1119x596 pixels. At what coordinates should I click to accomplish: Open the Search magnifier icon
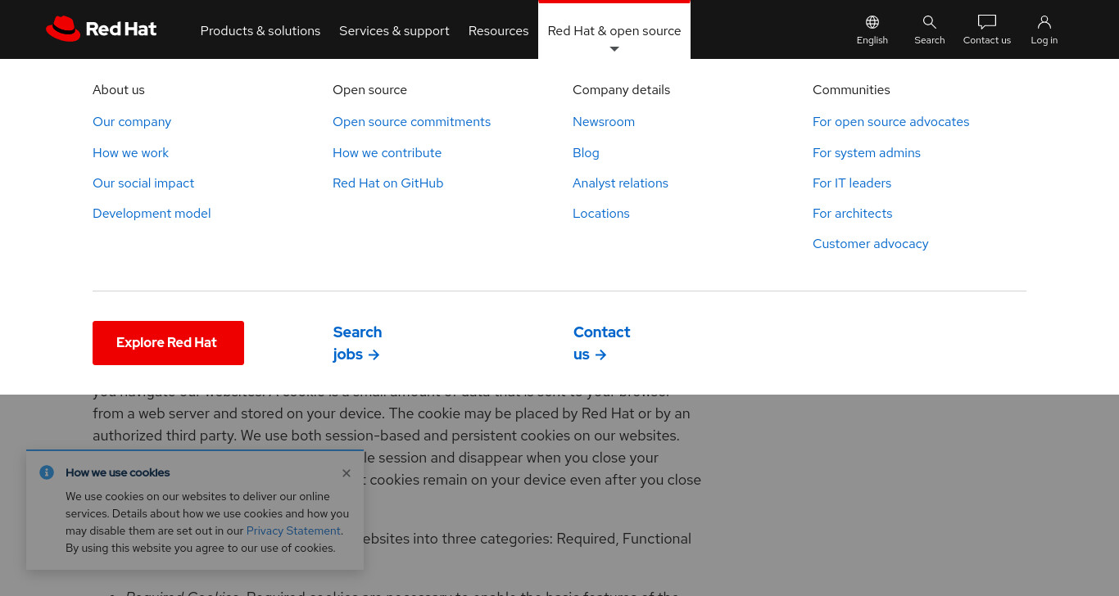pyautogui.click(x=930, y=29)
